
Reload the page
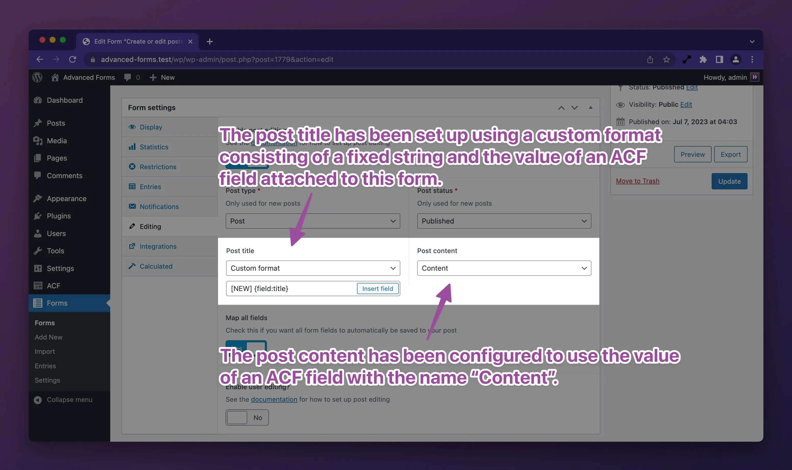(x=73, y=60)
